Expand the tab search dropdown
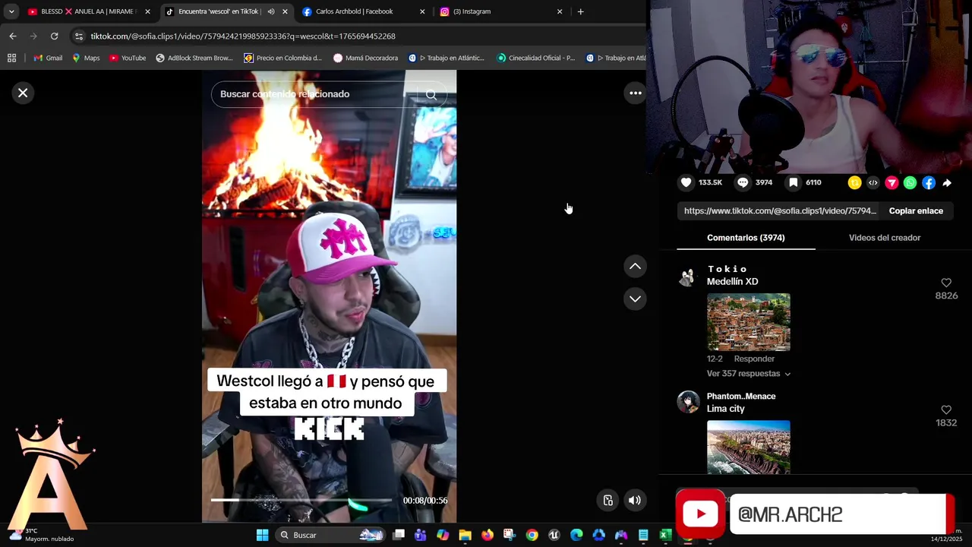Viewport: 972px width, 547px height. (x=11, y=11)
